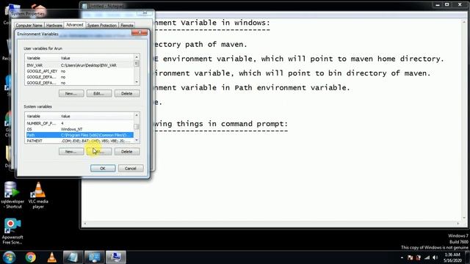Switch to the Notepad taskbar window
The height and width of the screenshot is (264, 470).
(x=73, y=257)
